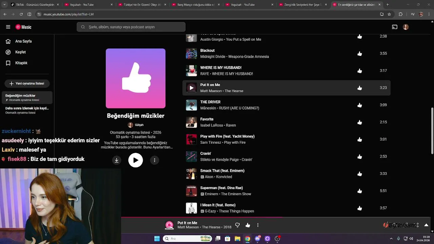Select Beğendiğim müzikler playlist in sidebar
Viewport: 434px width, 244px height.
(x=27, y=98)
